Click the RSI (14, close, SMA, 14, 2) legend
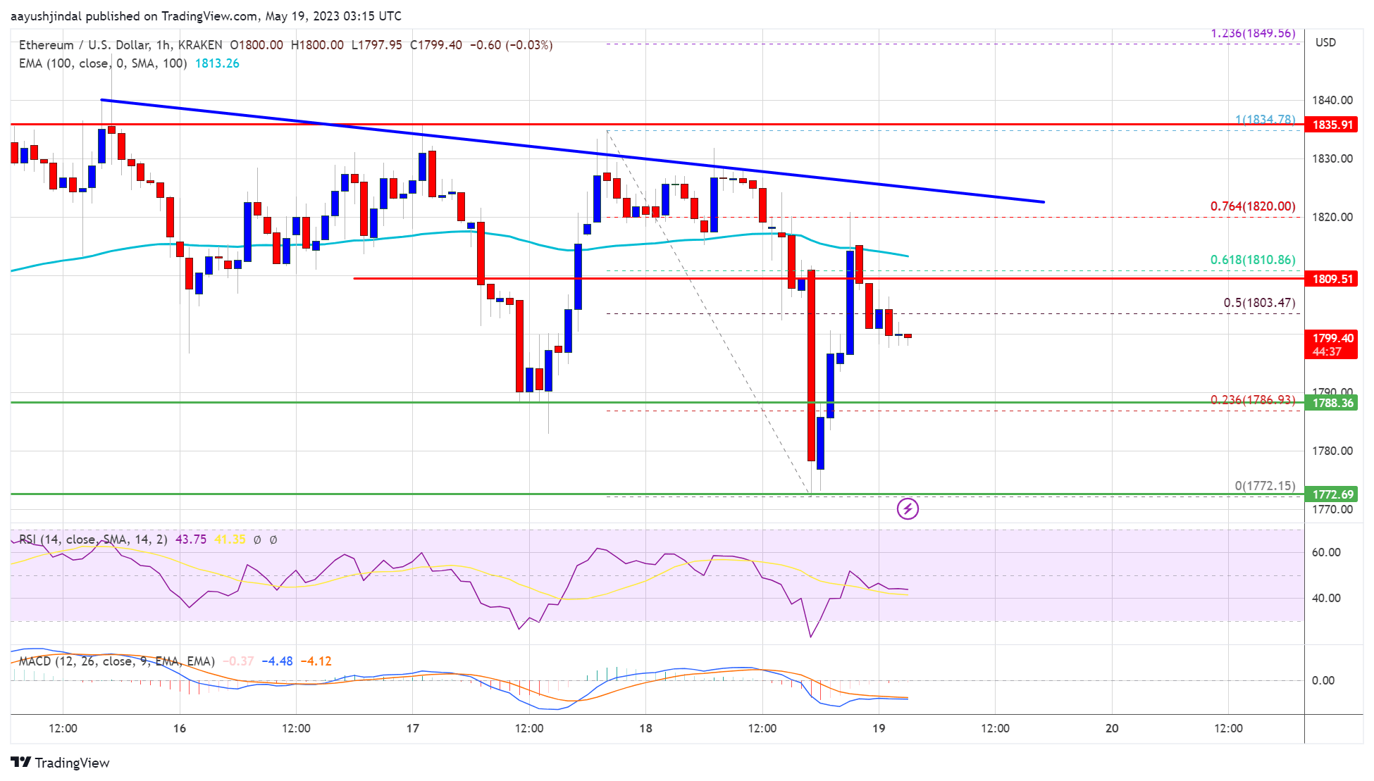Viewport: 1374px width, 781px height. click(93, 539)
